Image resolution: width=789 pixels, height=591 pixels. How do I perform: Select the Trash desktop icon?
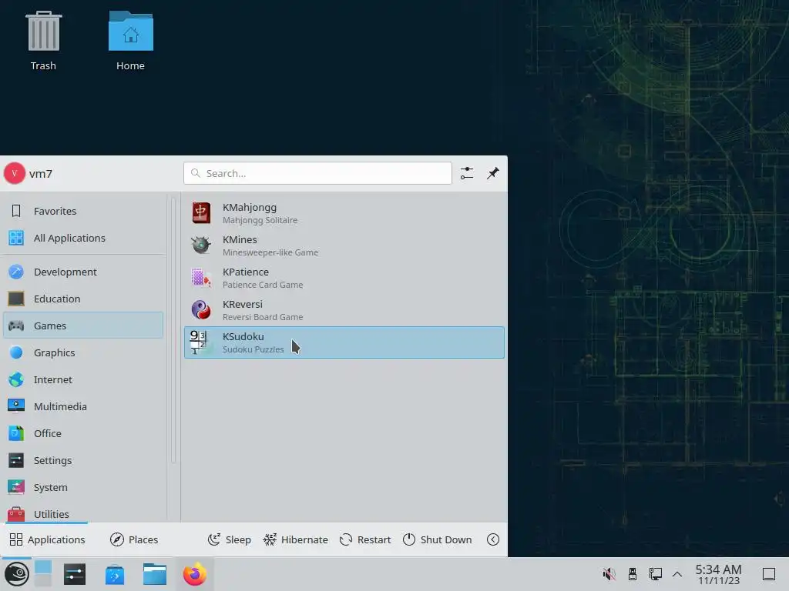click(43, 42)
